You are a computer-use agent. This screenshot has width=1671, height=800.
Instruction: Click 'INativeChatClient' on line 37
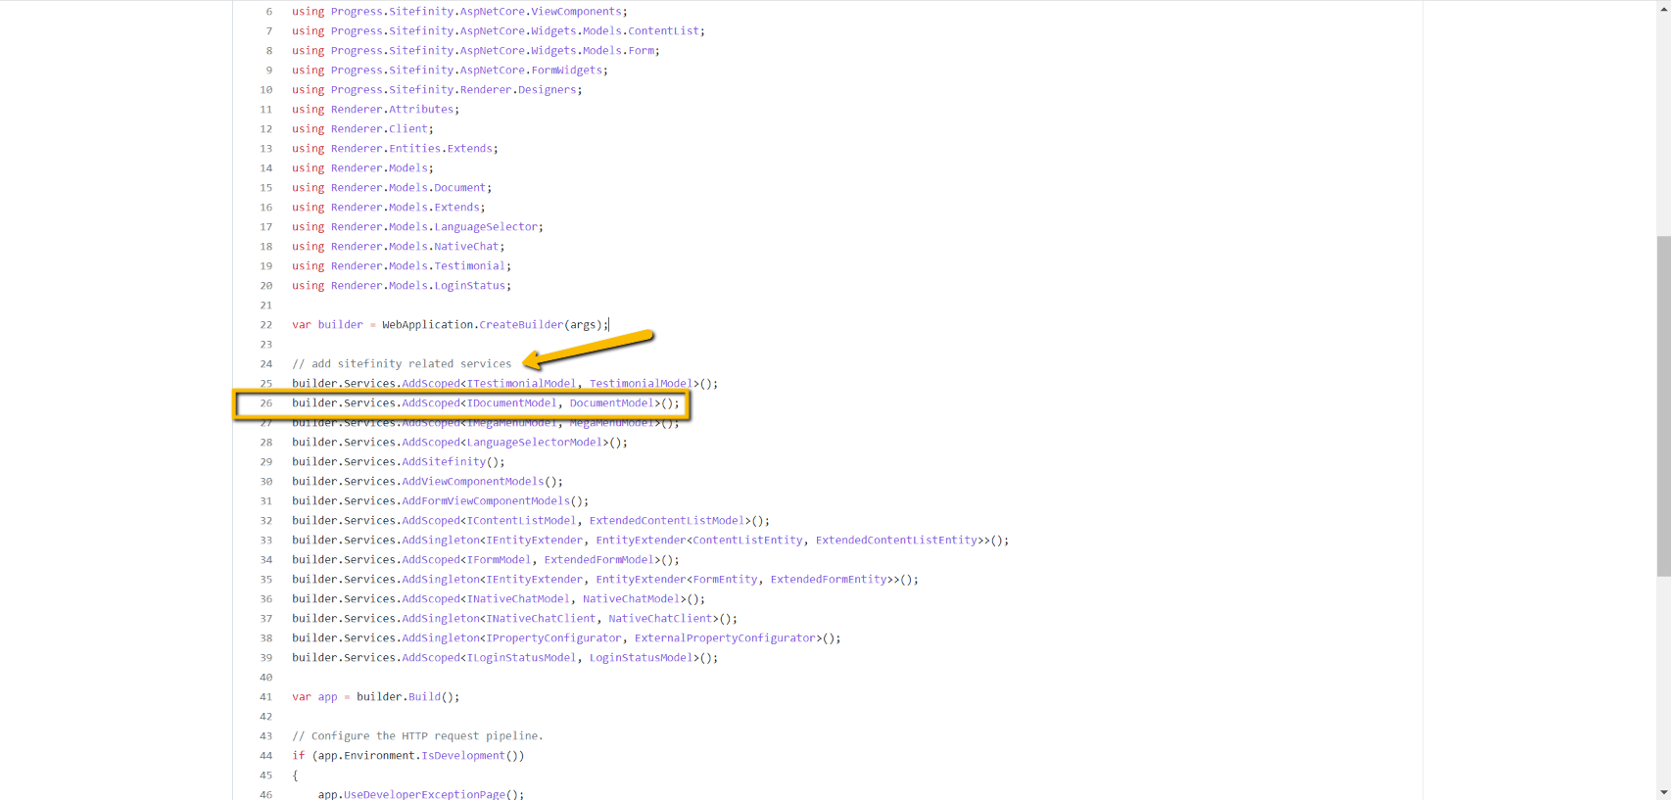[x=541, y=619]
